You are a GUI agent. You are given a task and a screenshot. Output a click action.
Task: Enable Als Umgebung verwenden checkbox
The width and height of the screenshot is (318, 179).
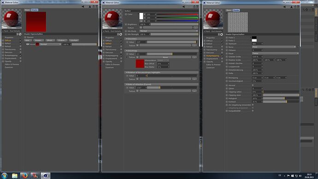253,105
